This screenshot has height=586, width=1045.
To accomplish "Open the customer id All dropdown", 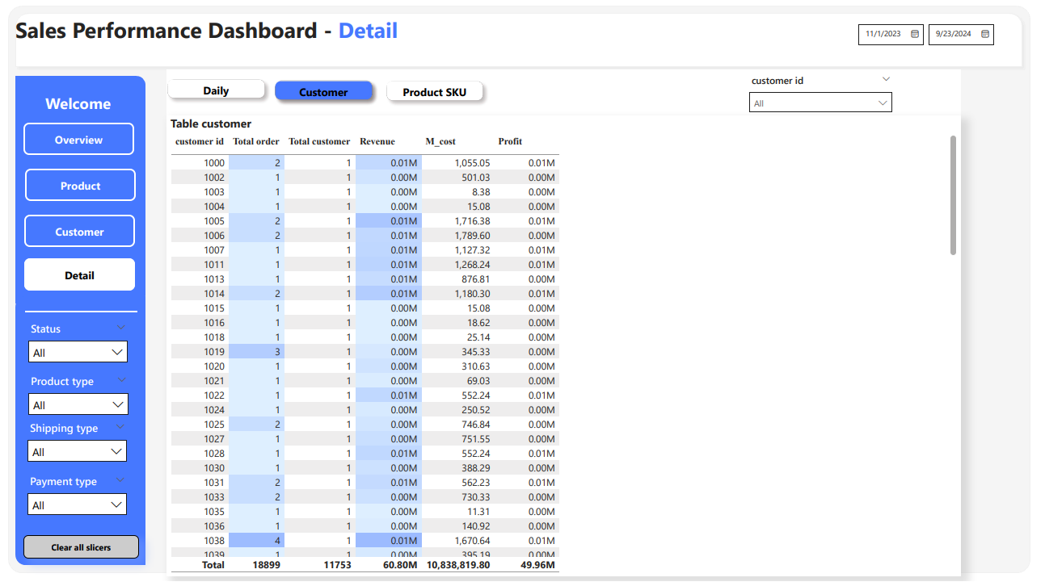I will click(x=820, y=103).
